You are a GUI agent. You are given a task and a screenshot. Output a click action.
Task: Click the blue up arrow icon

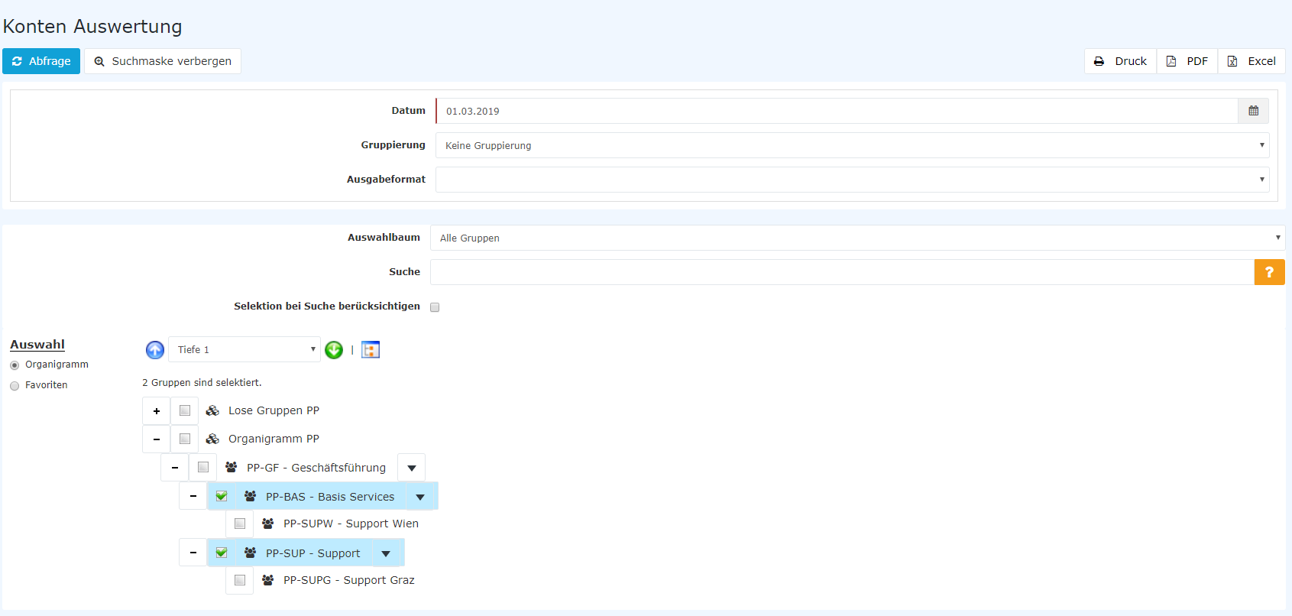pos(155,350)
